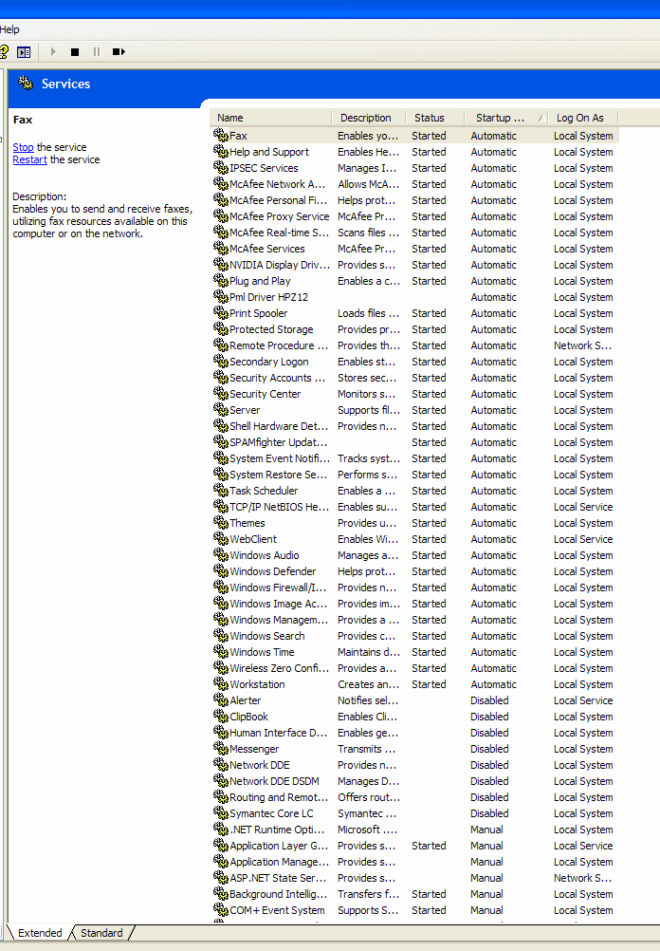Image resolution: width=660 pixels, height=951 pixels.
Task: Select the .NET Runtime Optimization service
Action: tap(414, 830)
